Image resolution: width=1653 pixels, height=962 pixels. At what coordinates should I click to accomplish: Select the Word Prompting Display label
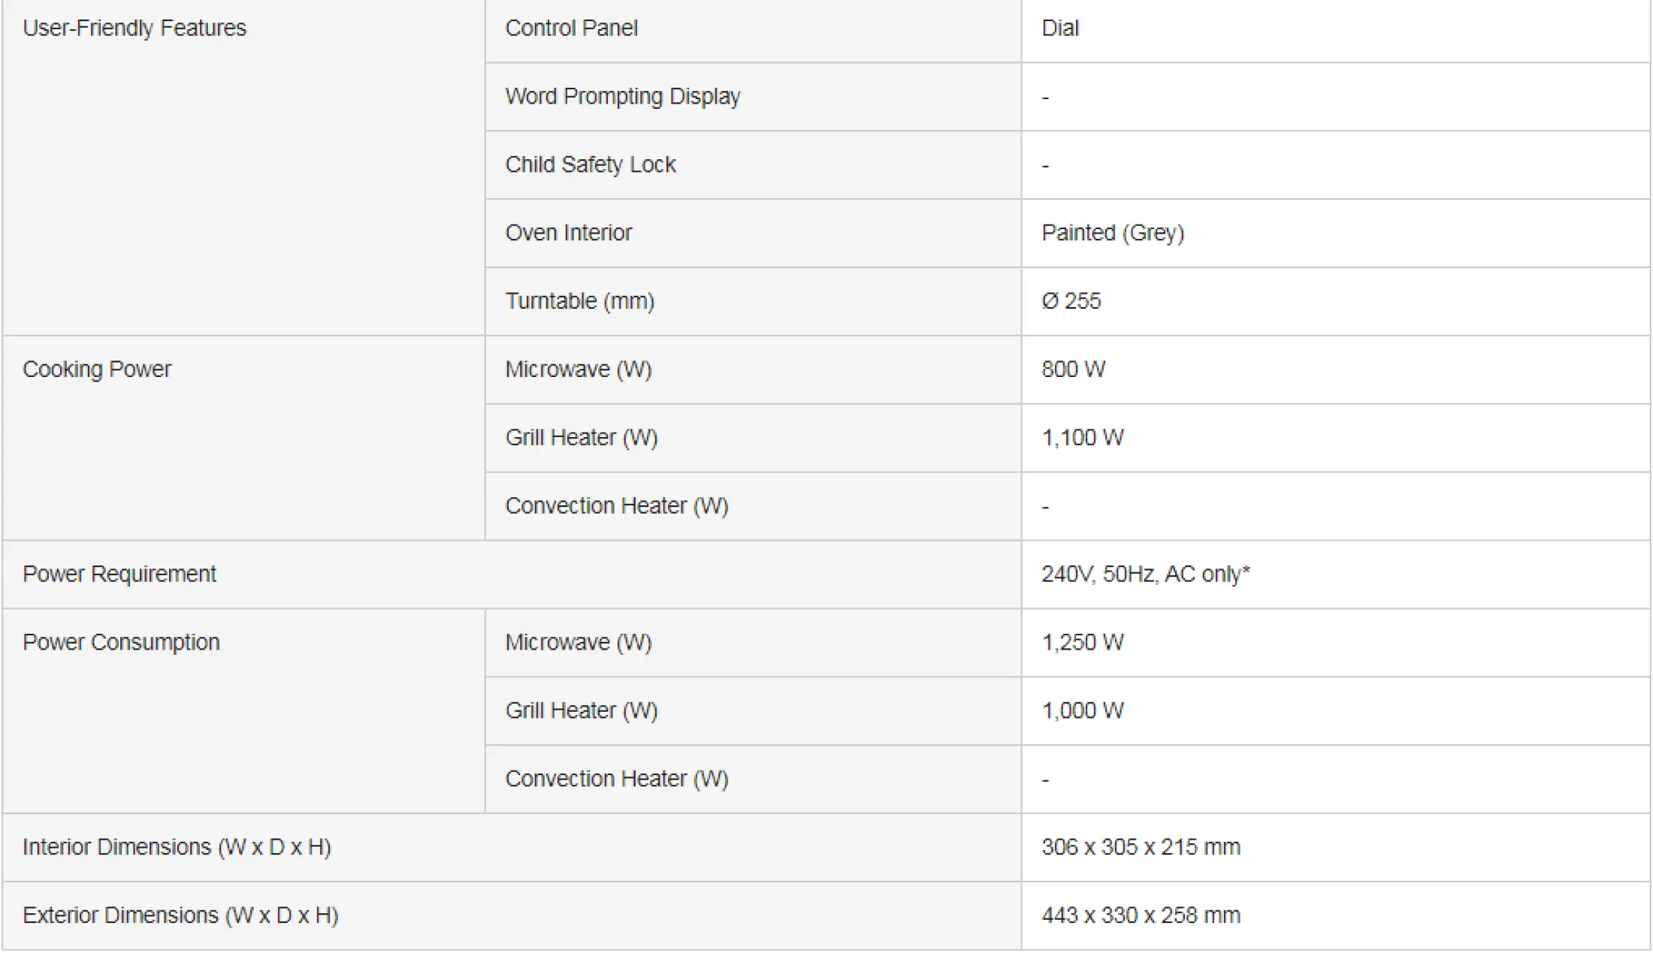tap(623, 96)
